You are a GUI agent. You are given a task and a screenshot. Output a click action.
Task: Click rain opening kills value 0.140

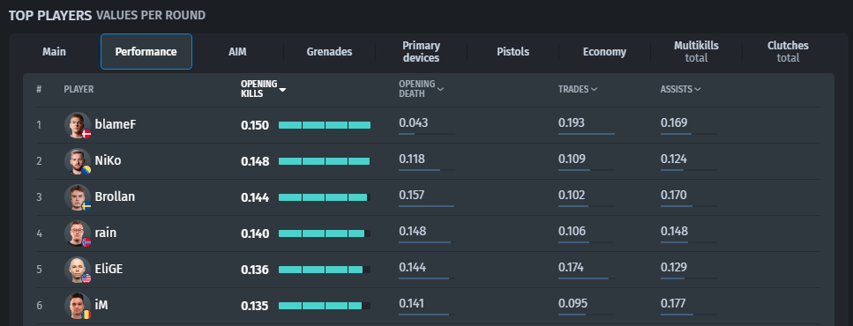255,234
